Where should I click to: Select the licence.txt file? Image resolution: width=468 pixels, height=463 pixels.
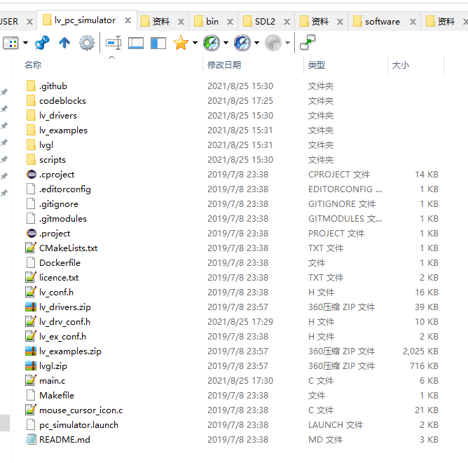coord(59,277)
